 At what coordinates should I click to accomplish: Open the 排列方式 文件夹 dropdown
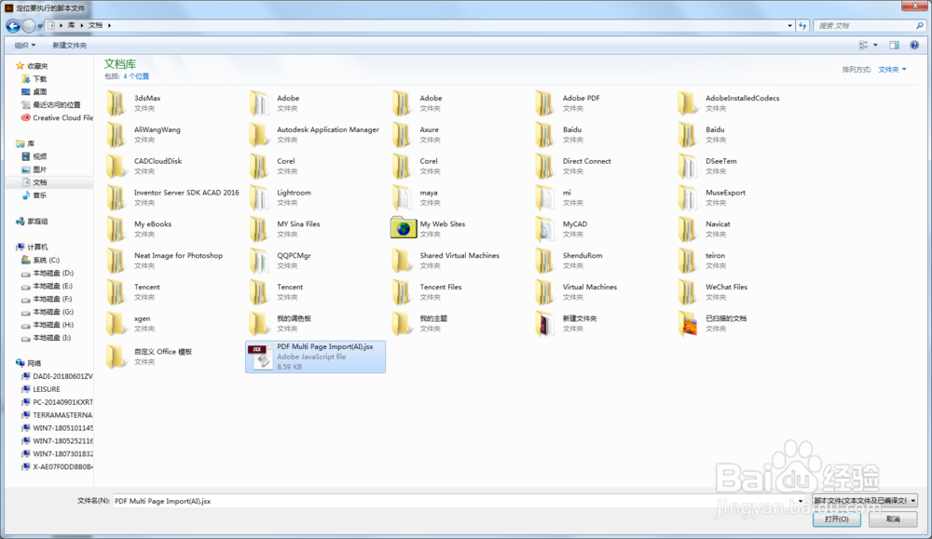point(892,70)
